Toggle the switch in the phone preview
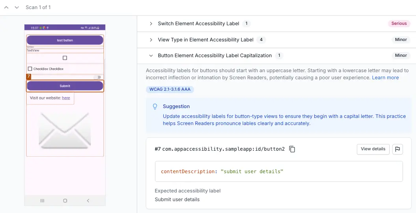The width and height of the screenshot is (416, 213). (99, 77)
